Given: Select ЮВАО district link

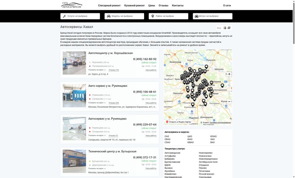Looking at the screenshot, I should tap(191, 142).
